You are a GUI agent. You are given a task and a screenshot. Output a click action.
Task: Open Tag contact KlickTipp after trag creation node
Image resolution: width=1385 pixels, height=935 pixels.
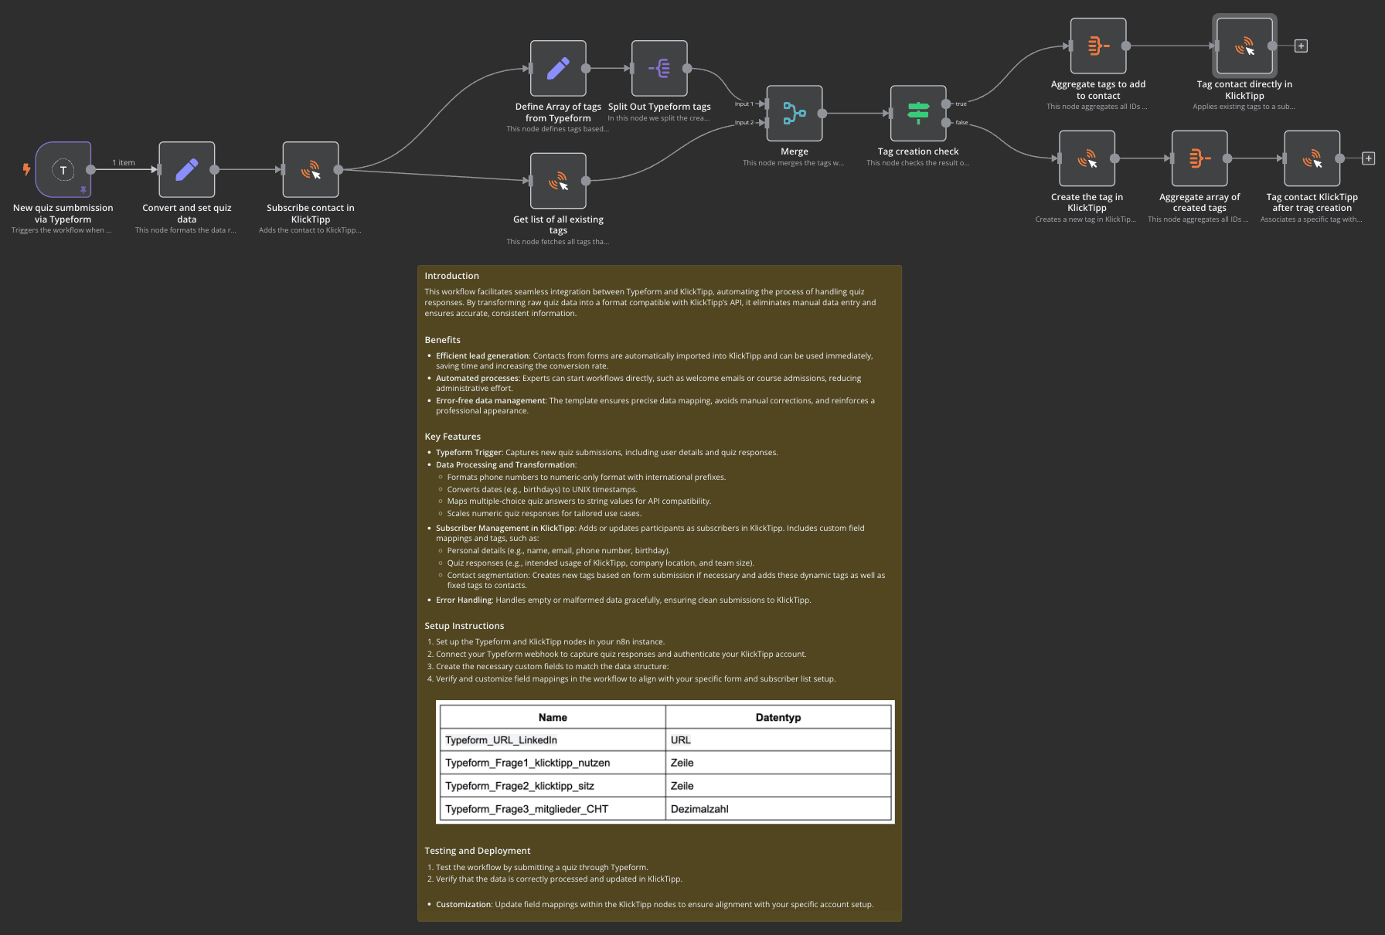(x=1312, y=158)
